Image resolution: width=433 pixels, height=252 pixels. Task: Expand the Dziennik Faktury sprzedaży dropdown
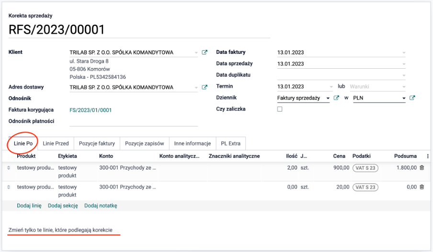328,98
